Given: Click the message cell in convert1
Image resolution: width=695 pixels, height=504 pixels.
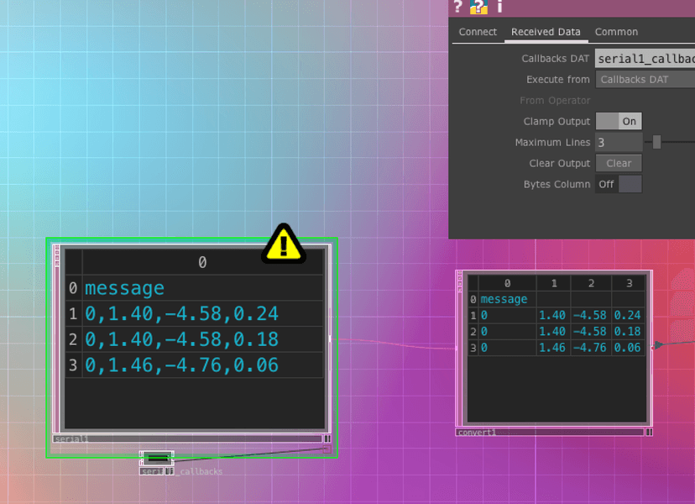Looking at the screenshot, I should (x=507, y=299).
